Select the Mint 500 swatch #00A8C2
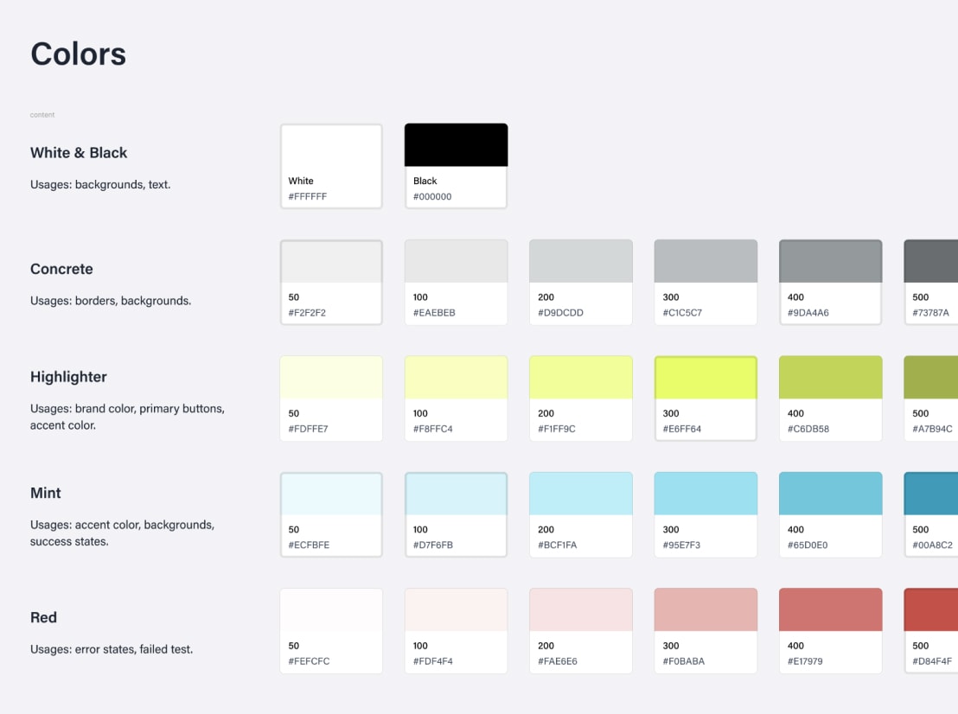This screenshot has width=958, height=714. pyautogui.click(x=934, y=513)
